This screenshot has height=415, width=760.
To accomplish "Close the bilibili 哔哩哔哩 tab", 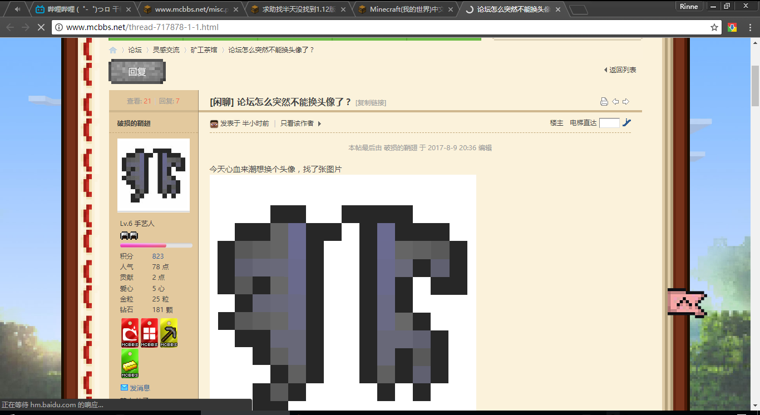I will [129, 9].
